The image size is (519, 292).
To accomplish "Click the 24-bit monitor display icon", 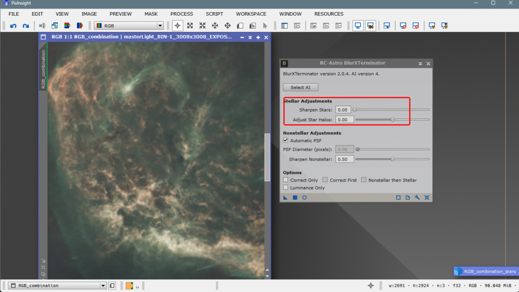I will click(370, 26).
